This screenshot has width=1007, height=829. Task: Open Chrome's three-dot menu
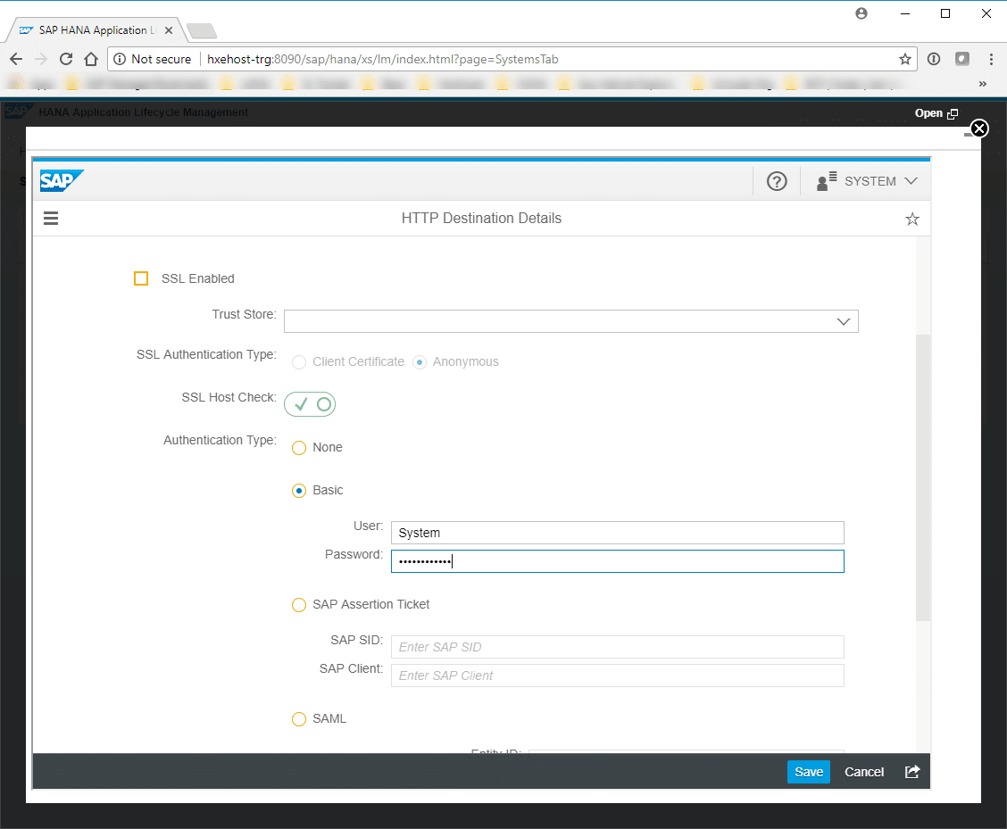pyautogui.click(x=991, y=59)
